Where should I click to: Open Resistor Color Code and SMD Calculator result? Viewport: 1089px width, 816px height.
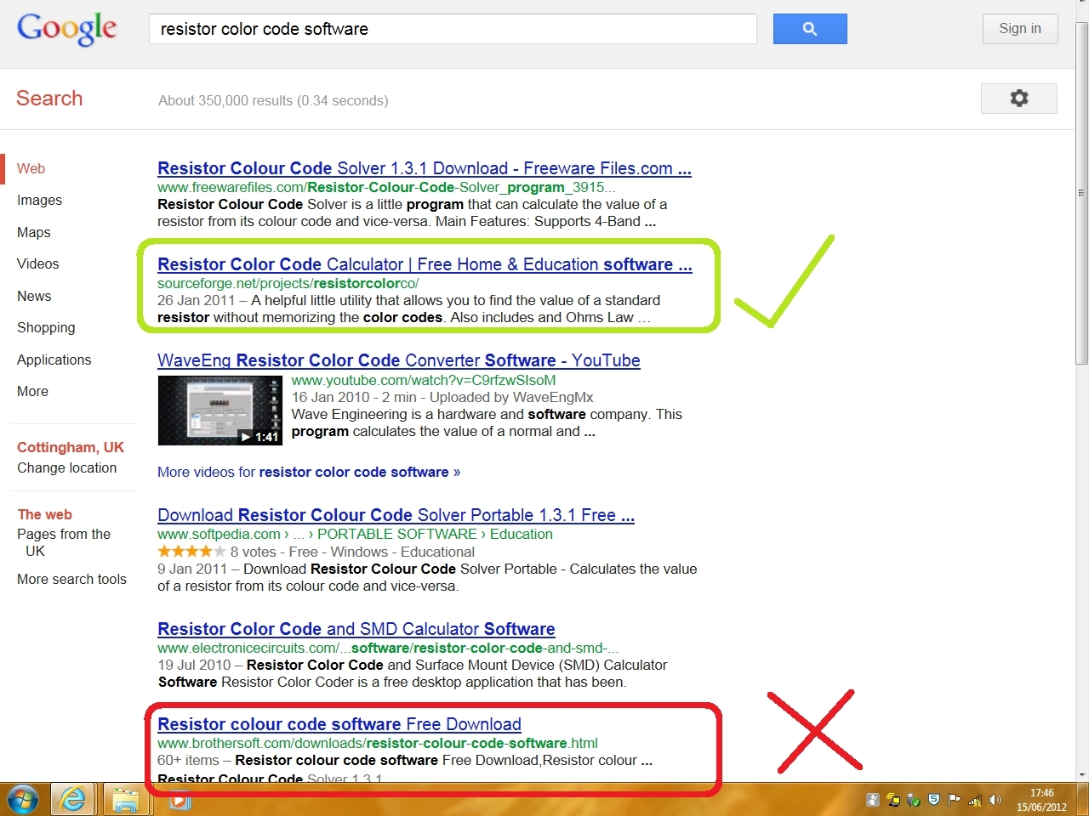[356, 629]
